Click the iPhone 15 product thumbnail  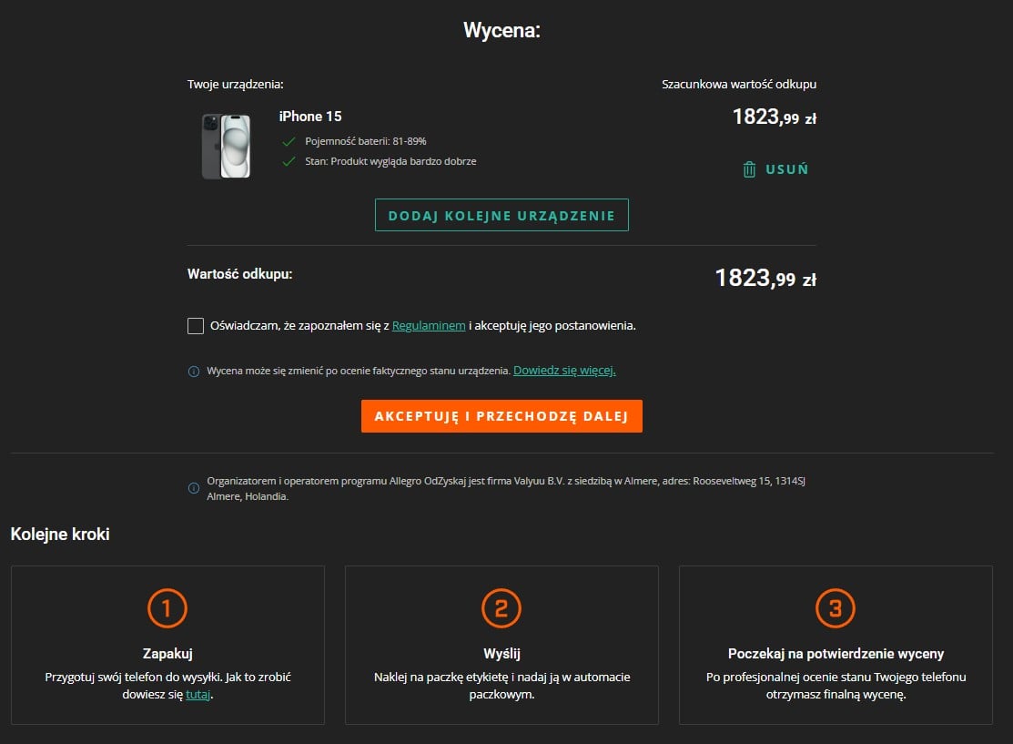tap(226, 146)
